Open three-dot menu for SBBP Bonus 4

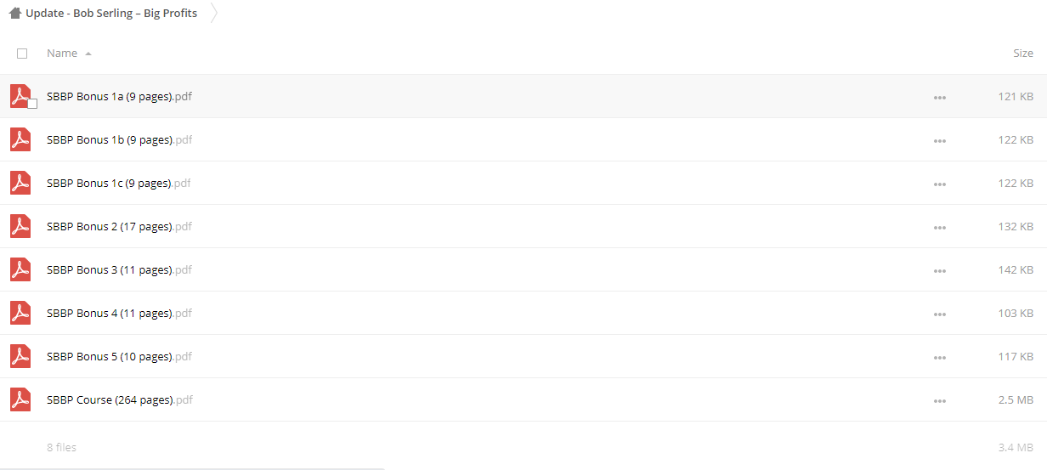click(x=939, y=314)
